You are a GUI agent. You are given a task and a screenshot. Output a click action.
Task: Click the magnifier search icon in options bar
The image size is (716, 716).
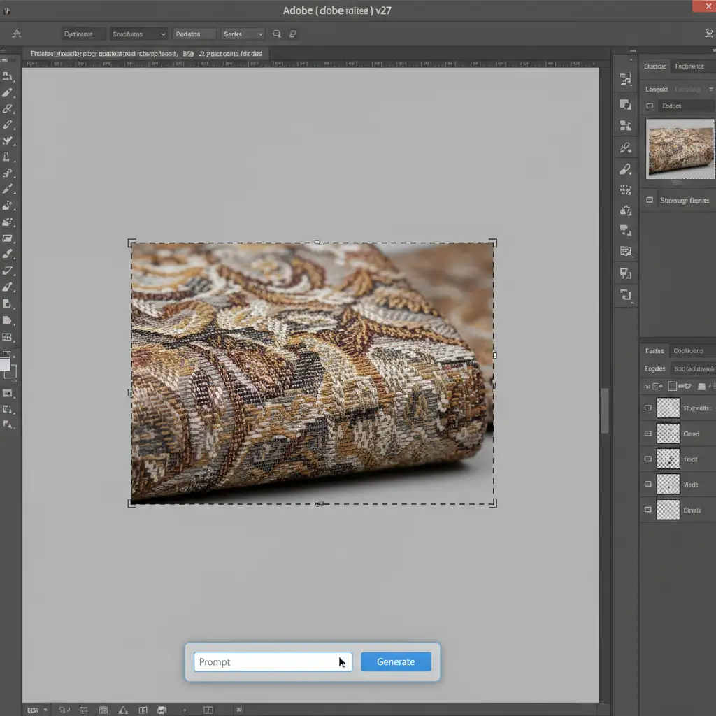tap(277, 34)
